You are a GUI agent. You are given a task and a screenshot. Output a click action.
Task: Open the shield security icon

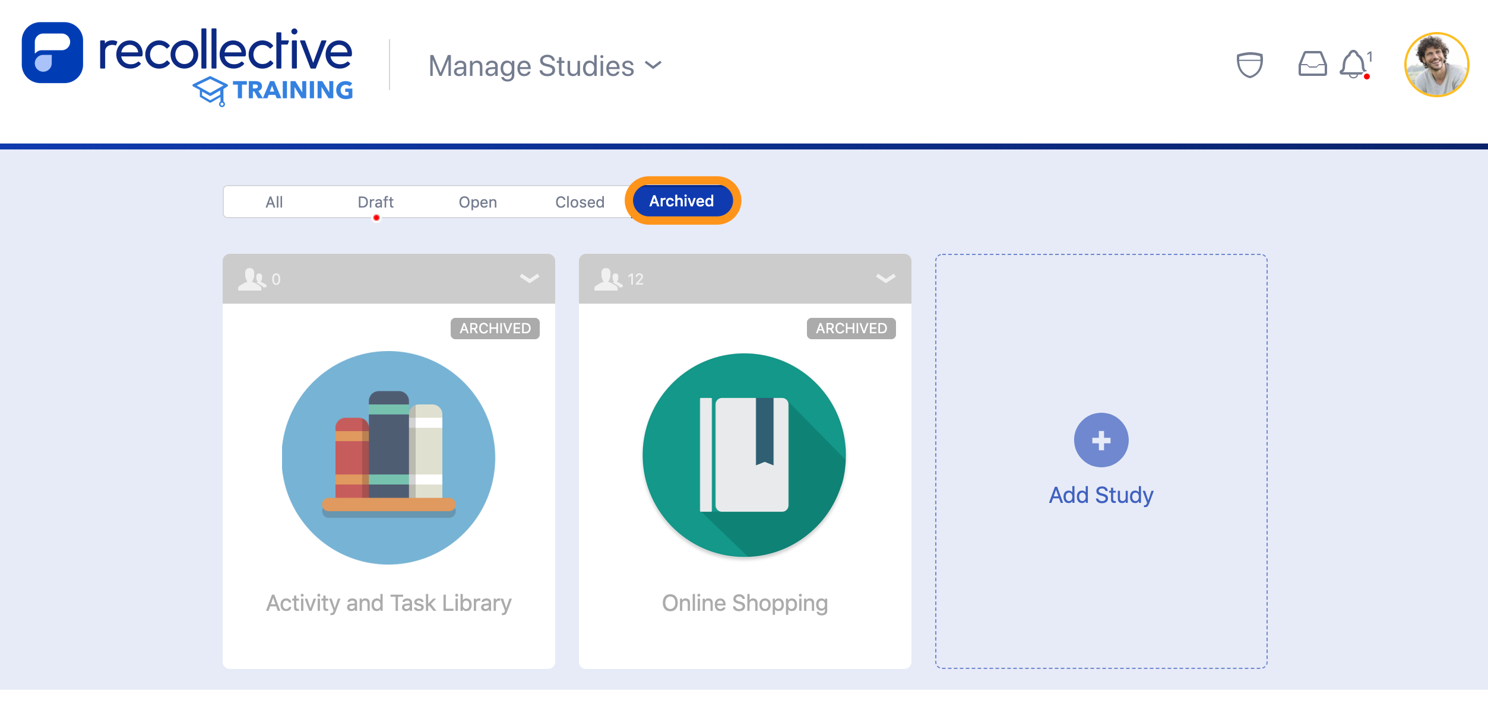point(1249,64)
